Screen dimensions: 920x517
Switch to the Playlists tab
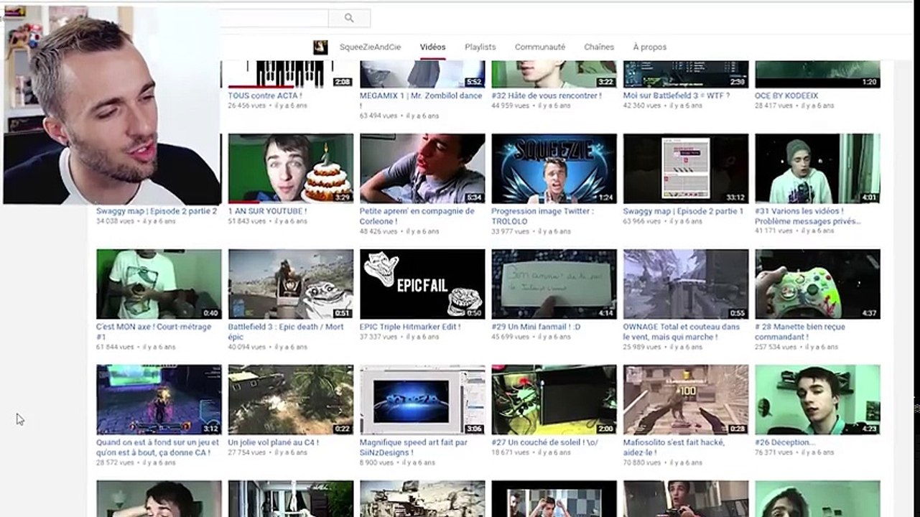(480, 47)
